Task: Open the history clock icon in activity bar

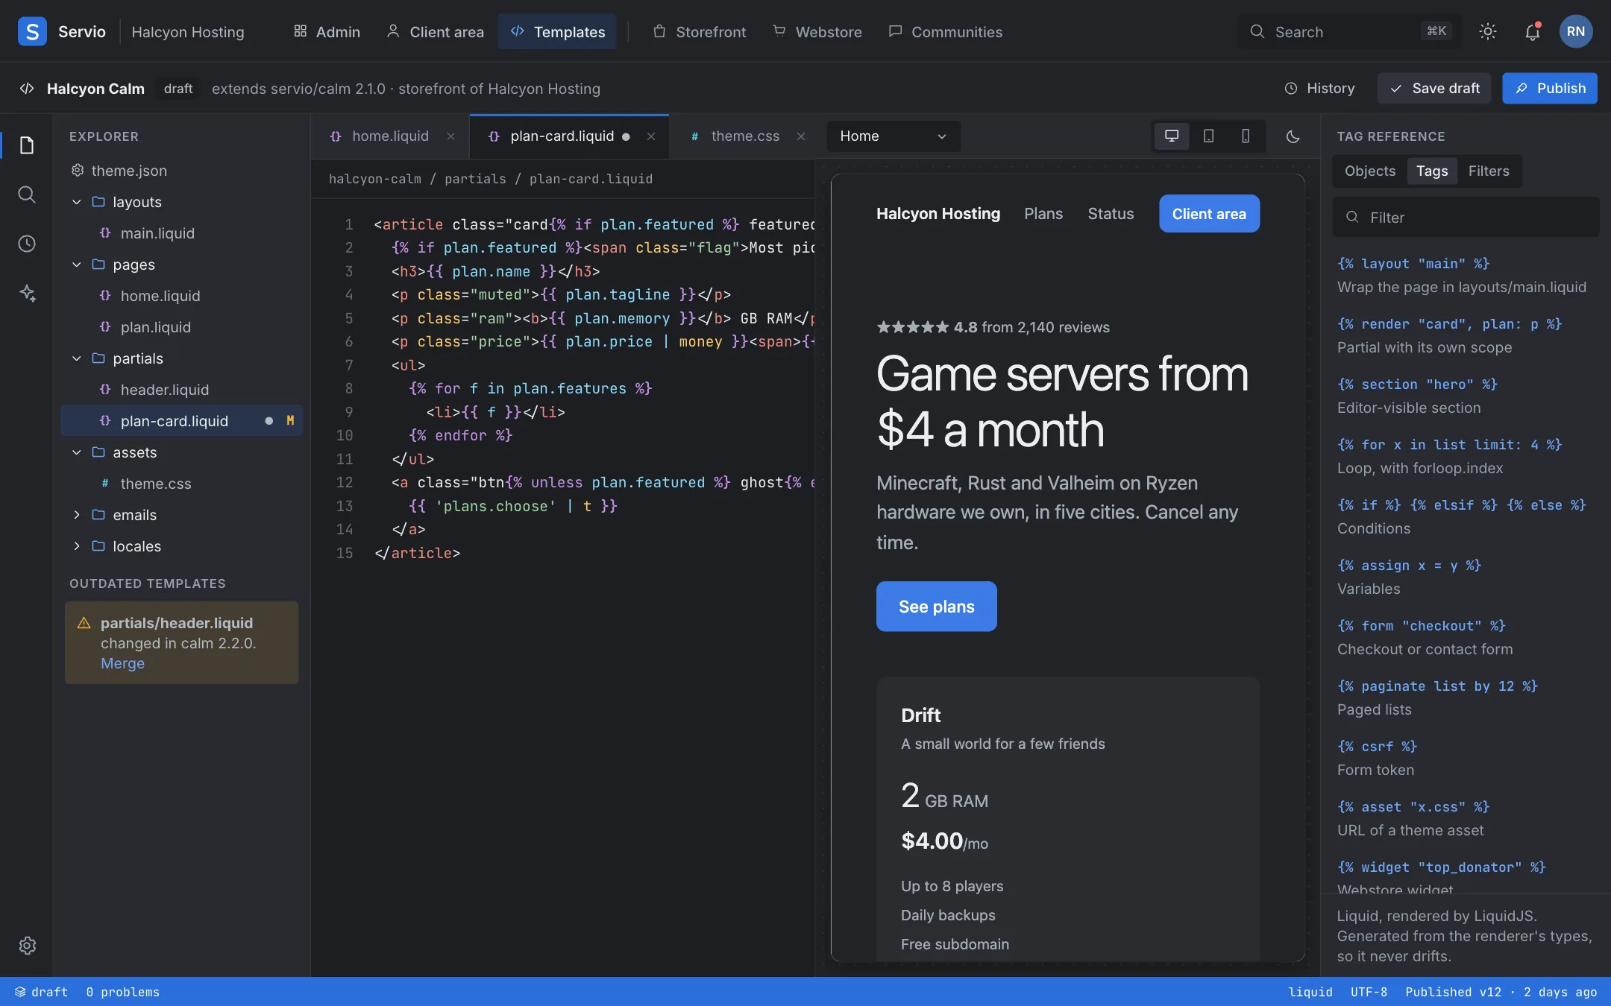Action: click(x=27, y=244)
